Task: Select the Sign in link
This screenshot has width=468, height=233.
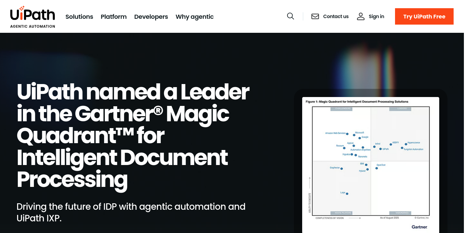Action: point(376,16)
